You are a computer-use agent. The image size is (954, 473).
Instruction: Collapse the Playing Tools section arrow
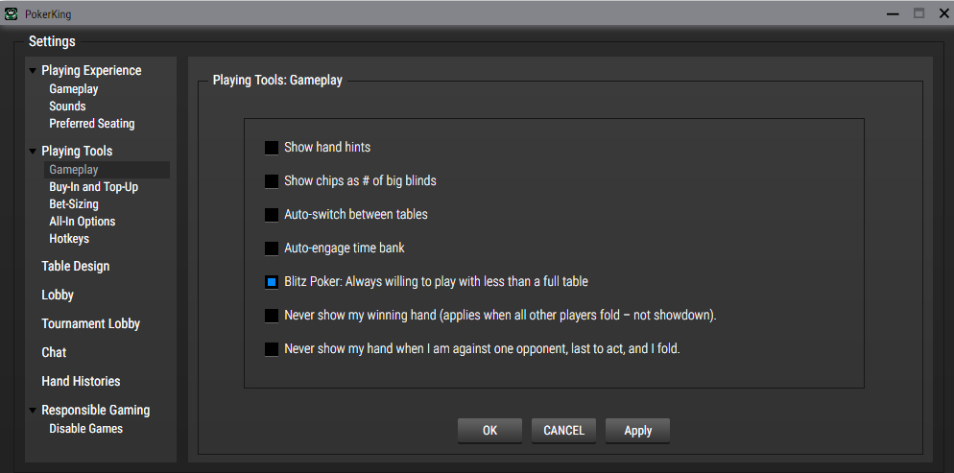34,152
